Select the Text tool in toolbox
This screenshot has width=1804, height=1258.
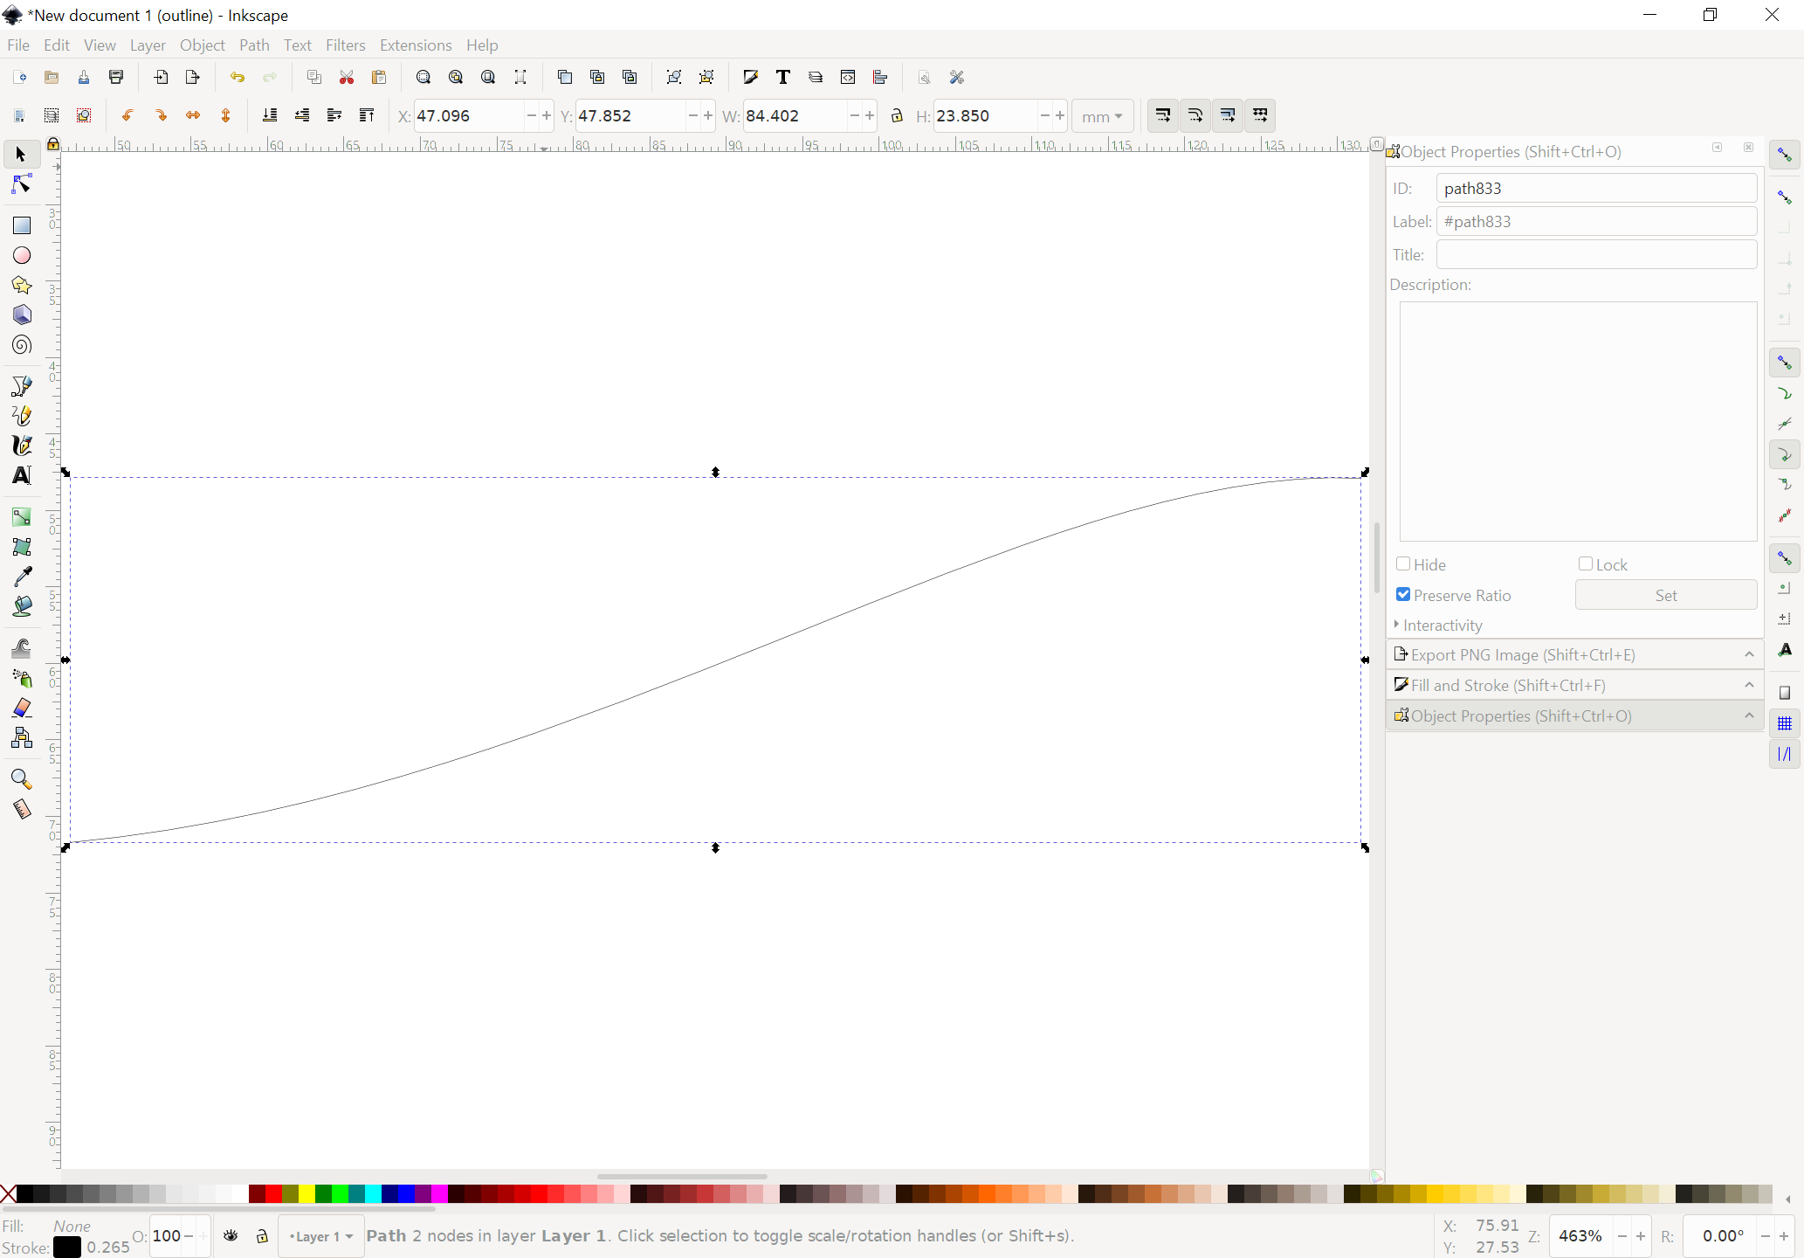[22, 475]
